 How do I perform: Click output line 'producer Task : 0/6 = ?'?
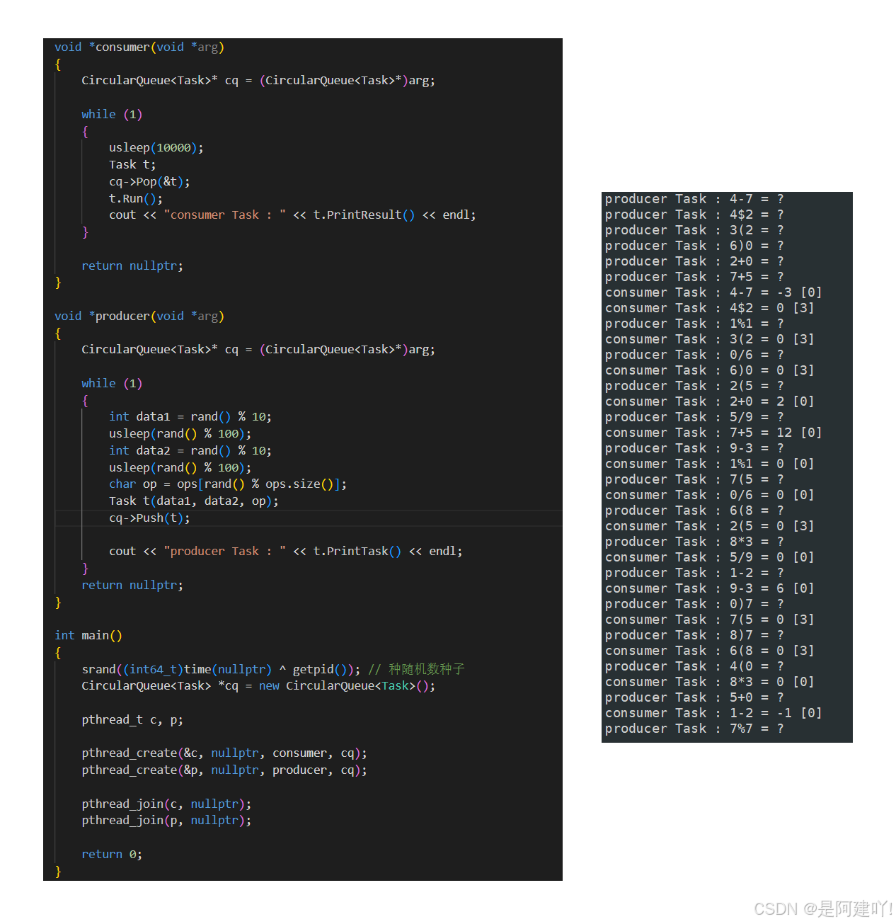(694, 355)
